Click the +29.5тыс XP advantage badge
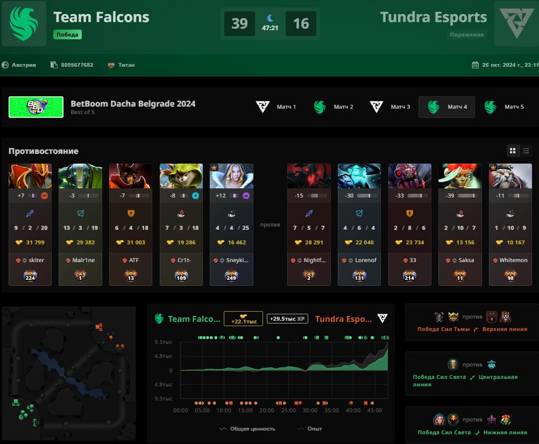539x444 pixels. pyautogui.click(x=287, y=319)
